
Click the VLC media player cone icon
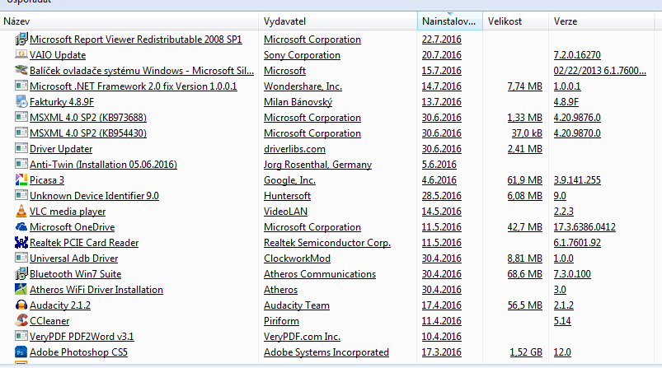(x=21, y=211)
